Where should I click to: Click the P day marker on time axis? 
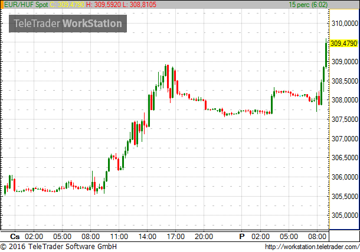click(241, 237)
